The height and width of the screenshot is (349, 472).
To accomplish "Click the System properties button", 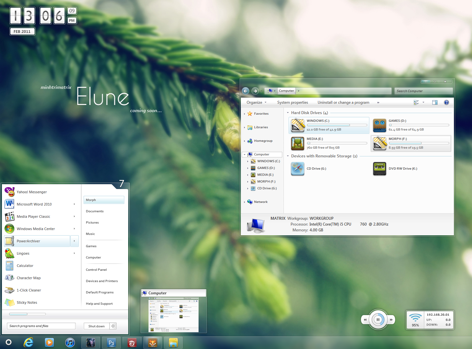I will tap(292, 102).
